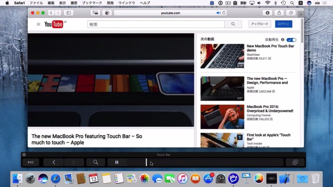
Task: Click the SlashGear Touch Bar demo thumbnail
Action: point(222,56)
